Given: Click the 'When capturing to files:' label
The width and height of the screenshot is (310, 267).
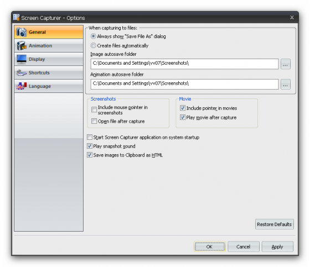Looking at the screenshot, I should coord(113,28).
